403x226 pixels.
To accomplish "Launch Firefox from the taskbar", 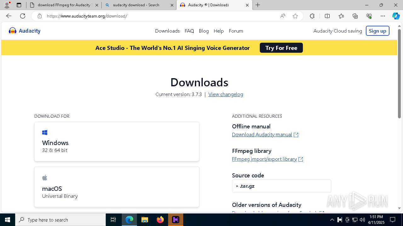I will (160, 220).
